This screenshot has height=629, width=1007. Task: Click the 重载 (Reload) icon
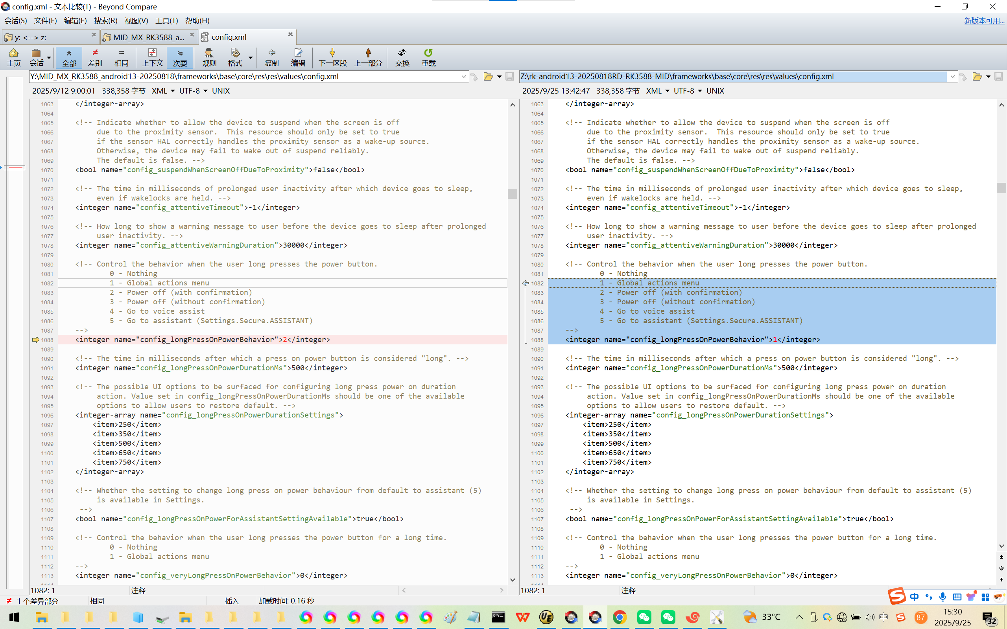[x=428, y=57]
